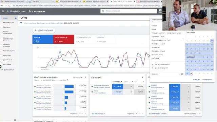The image size is (217, 122).
Task: Open the Клики metric dropdown on the blue tile
Action: (37, 38)
